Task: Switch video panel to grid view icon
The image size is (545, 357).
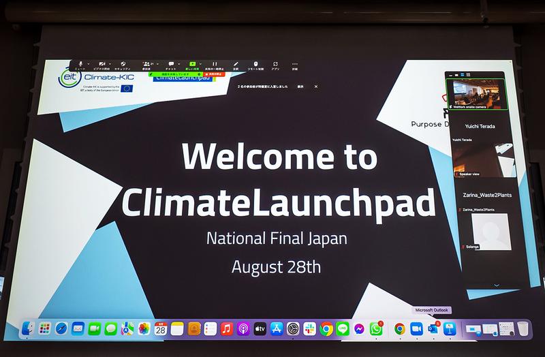Action: point(468,75)
